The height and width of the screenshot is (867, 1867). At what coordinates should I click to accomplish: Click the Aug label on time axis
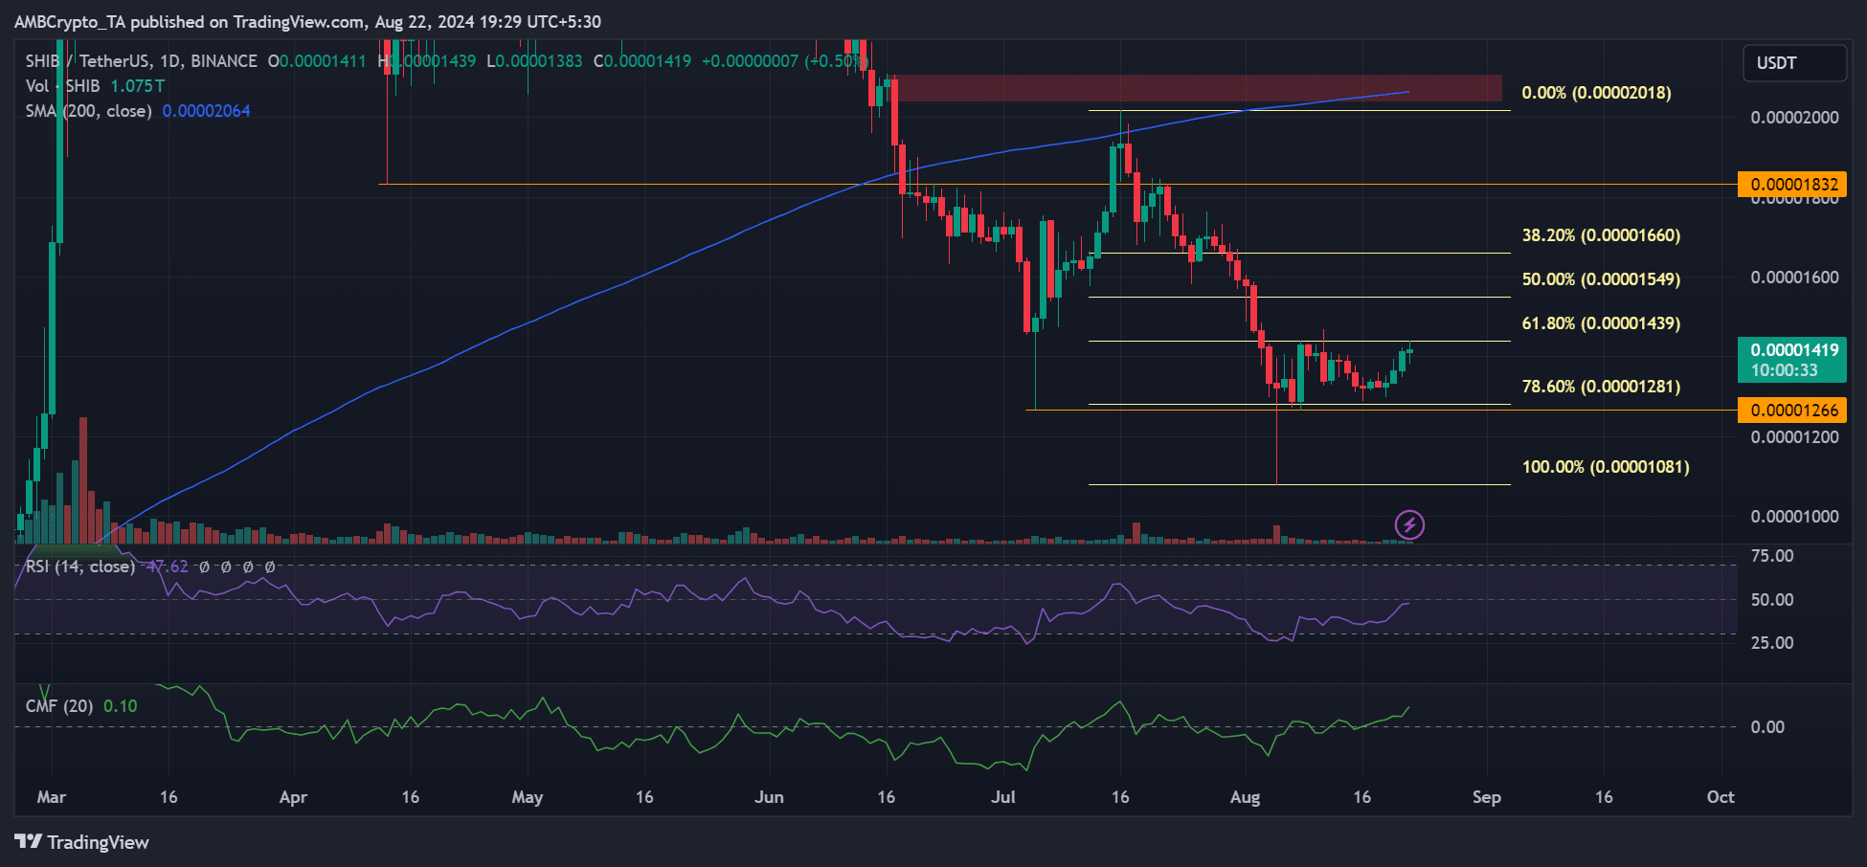(1245, 797)
